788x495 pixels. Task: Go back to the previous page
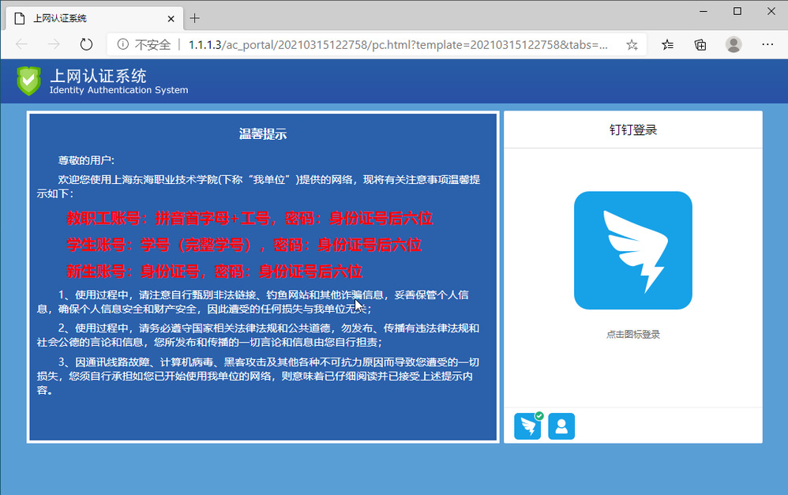22,45
